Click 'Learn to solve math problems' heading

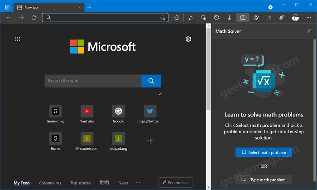[264, 115]
